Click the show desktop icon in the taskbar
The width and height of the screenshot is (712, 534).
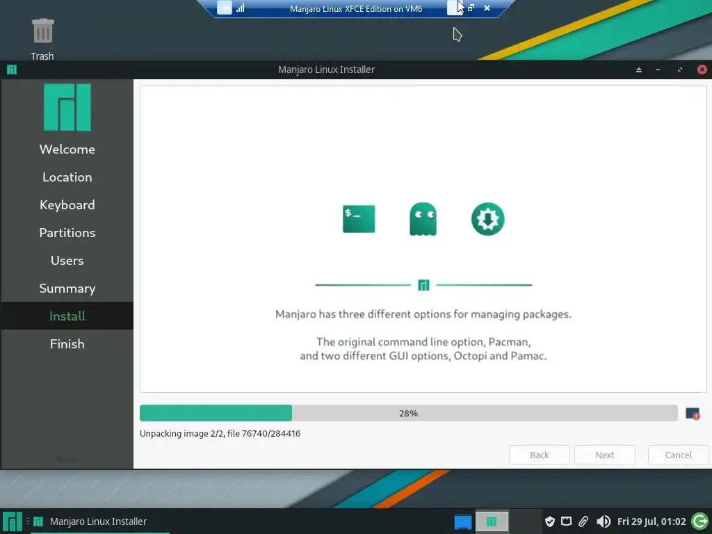[462, 521]
